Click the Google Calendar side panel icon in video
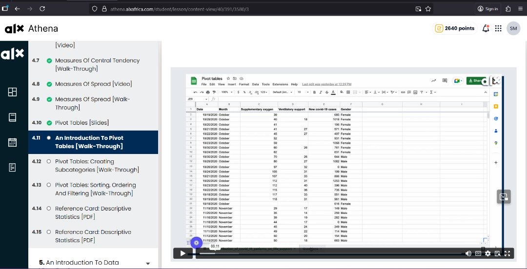Screen dimensions: 527x269 (x=496, y=95)
